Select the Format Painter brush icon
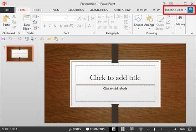Image resolution: width=196 pixels, height=132 pixels. tap(14, 27)
